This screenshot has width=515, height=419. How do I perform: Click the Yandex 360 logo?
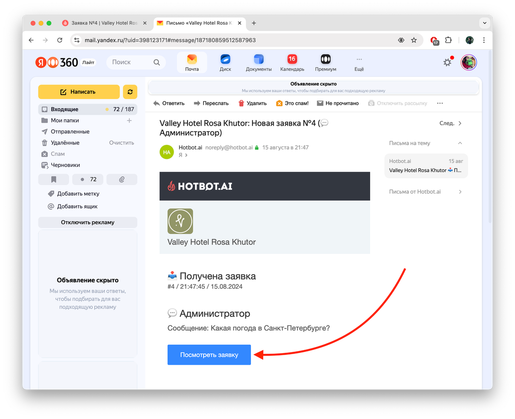click(x=57, y=62)
